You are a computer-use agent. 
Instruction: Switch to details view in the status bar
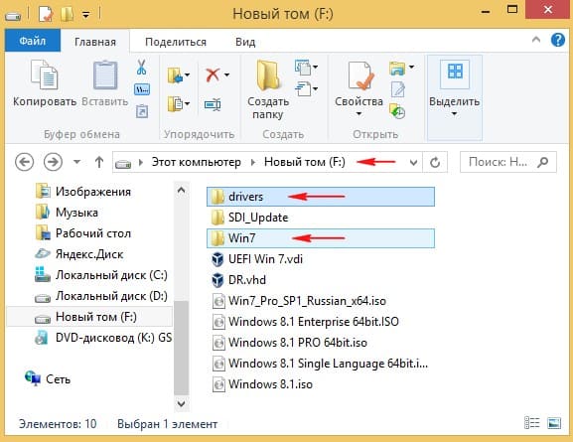click(x=532, y=423)
